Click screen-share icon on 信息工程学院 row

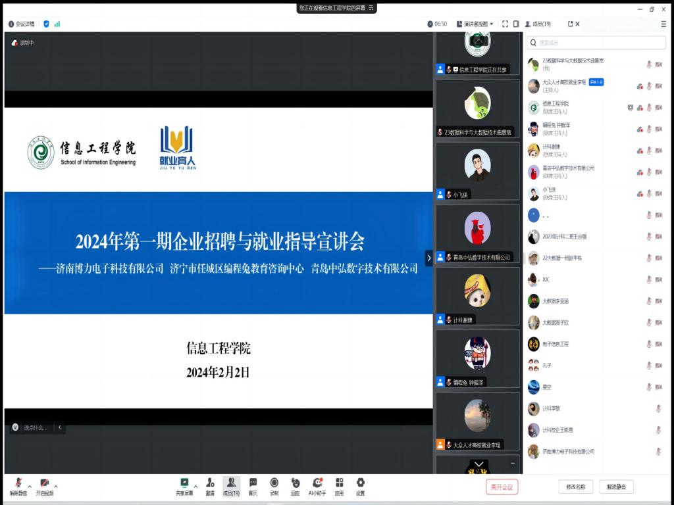[630, 107]
